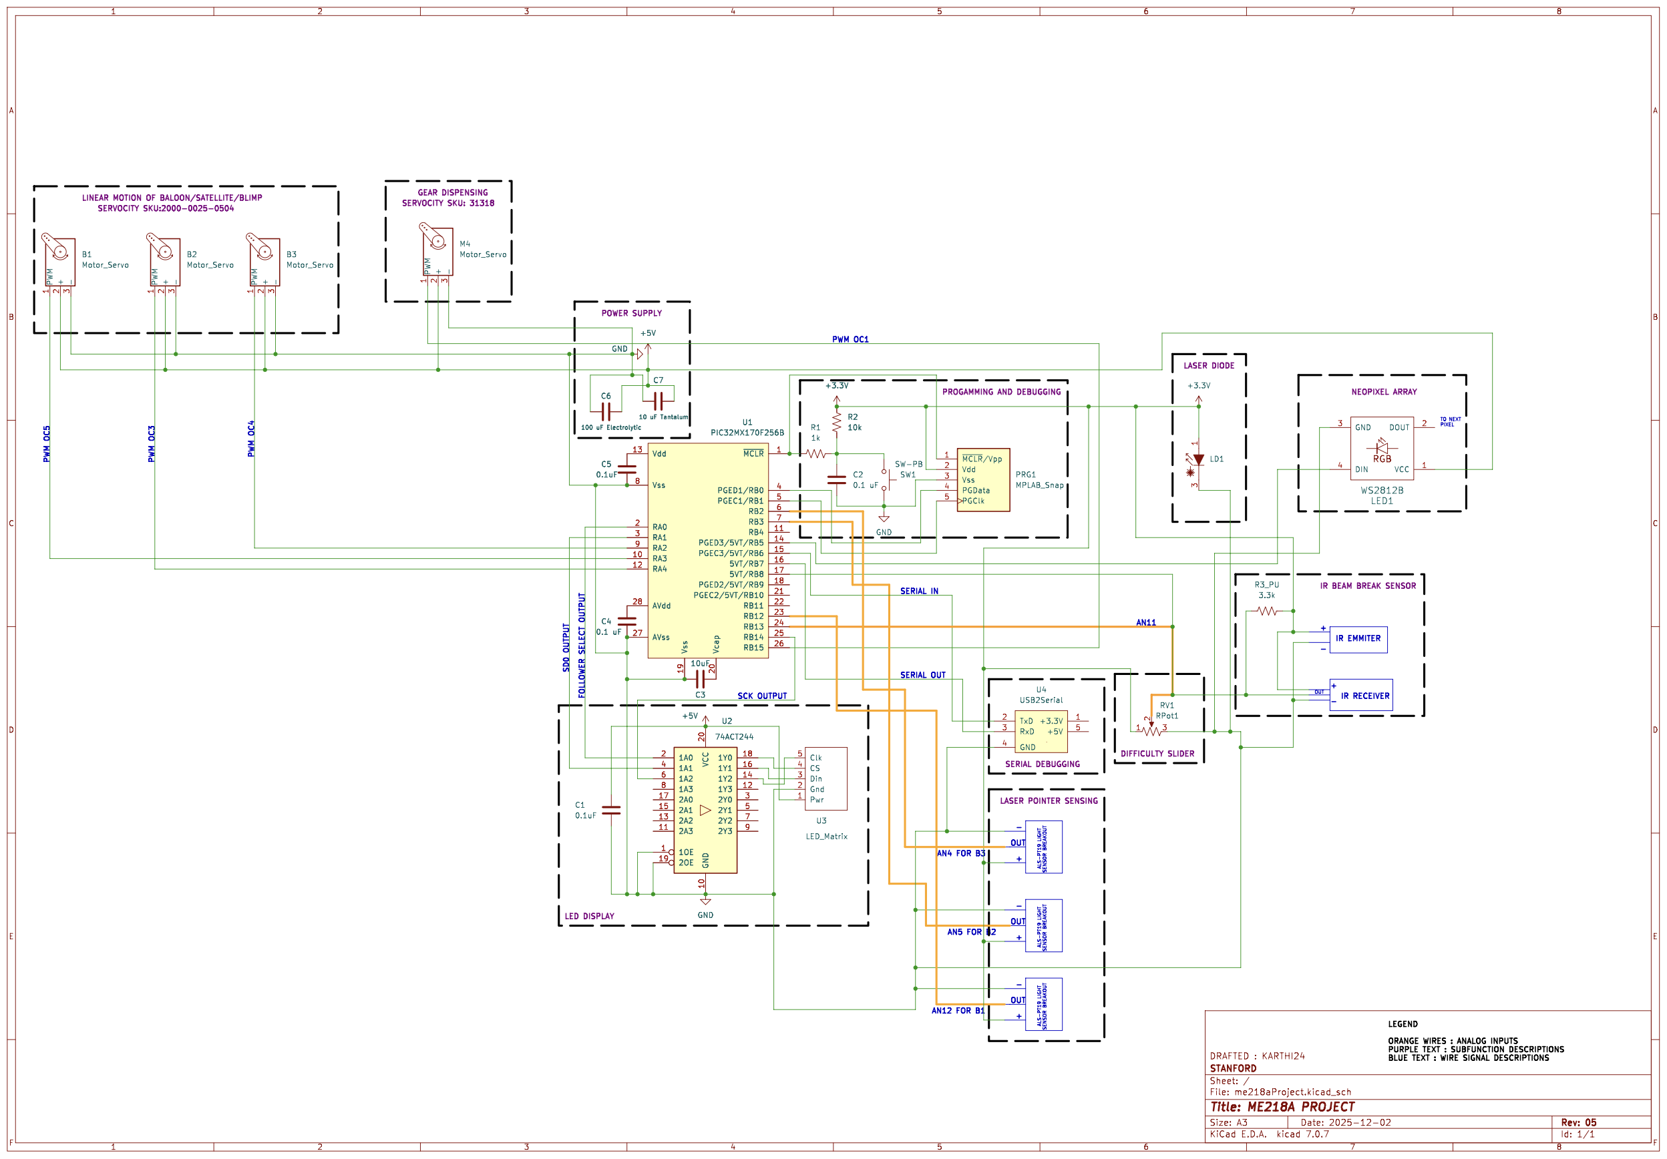
Task: Click the RV1 potentiometer symbol
Action: 1151,729
